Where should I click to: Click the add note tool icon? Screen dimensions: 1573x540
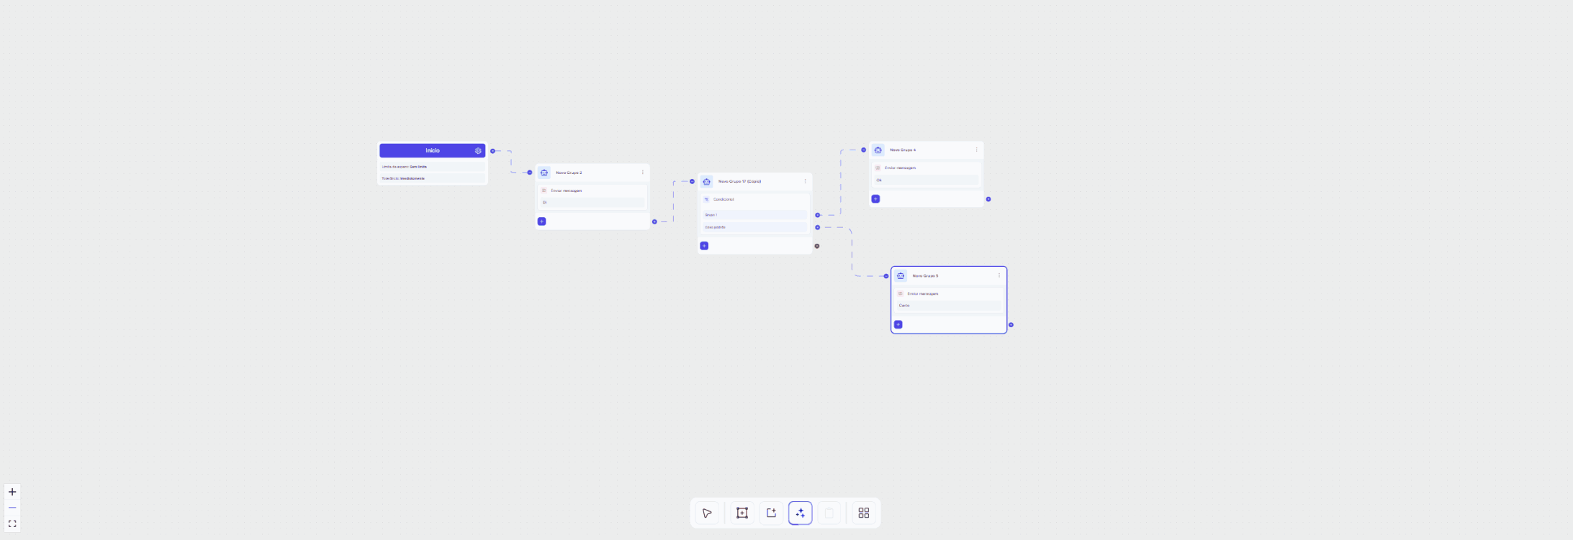tap(771, 513)
